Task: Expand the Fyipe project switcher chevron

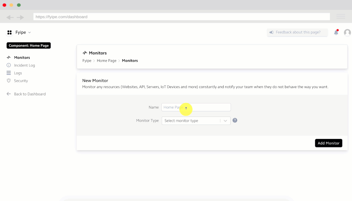Action: 29,33
